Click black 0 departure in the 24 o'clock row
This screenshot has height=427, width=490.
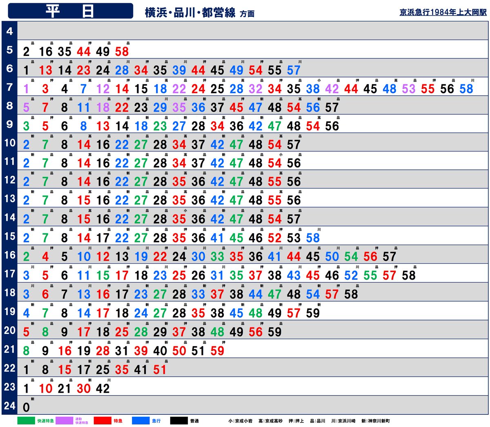coord(27,407)
